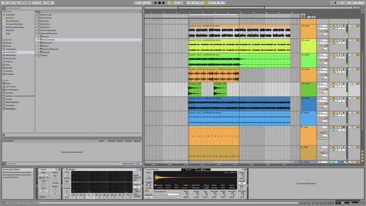Click the Hybrid Reverb Decay knob
The width and height of the screenshot is (366, 206).
coord(197,195)
